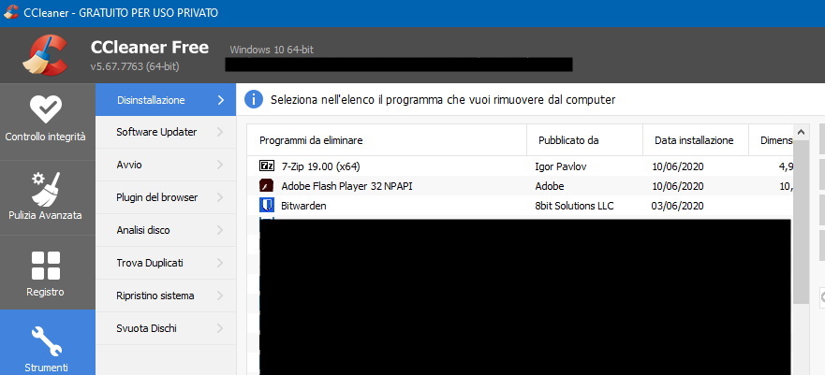Image resolution: width=825 pixels, height=375 pixels.
Task: Select Adobe Flash Player 32 NPAPI row
Action: pos(520,186)
